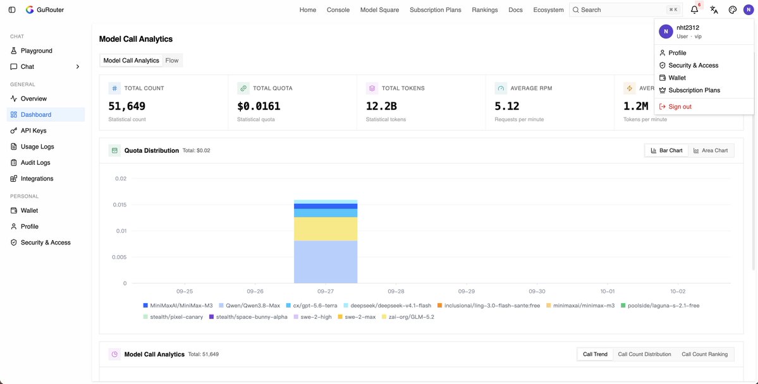Image resolution: width=758 pixels, height=384 pixels.
Task: Expand the Chat submenu chevron
Action: (x=77, y=67)
